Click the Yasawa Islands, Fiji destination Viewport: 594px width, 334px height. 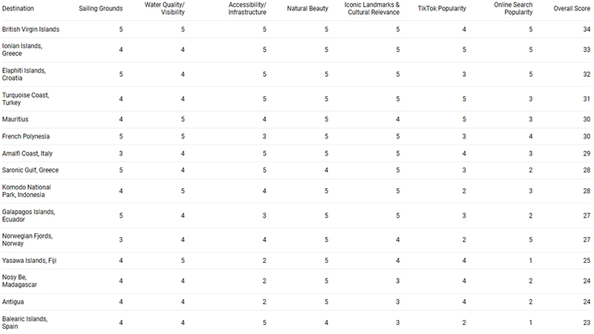(x=29, y=261)
